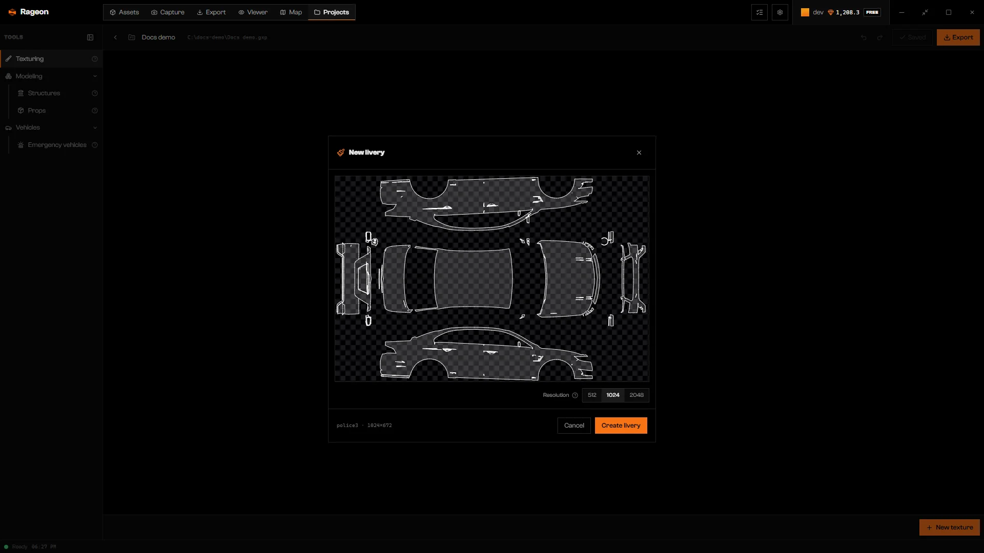Select the Projects tab

pyautogui.click(x=332, y=12)
